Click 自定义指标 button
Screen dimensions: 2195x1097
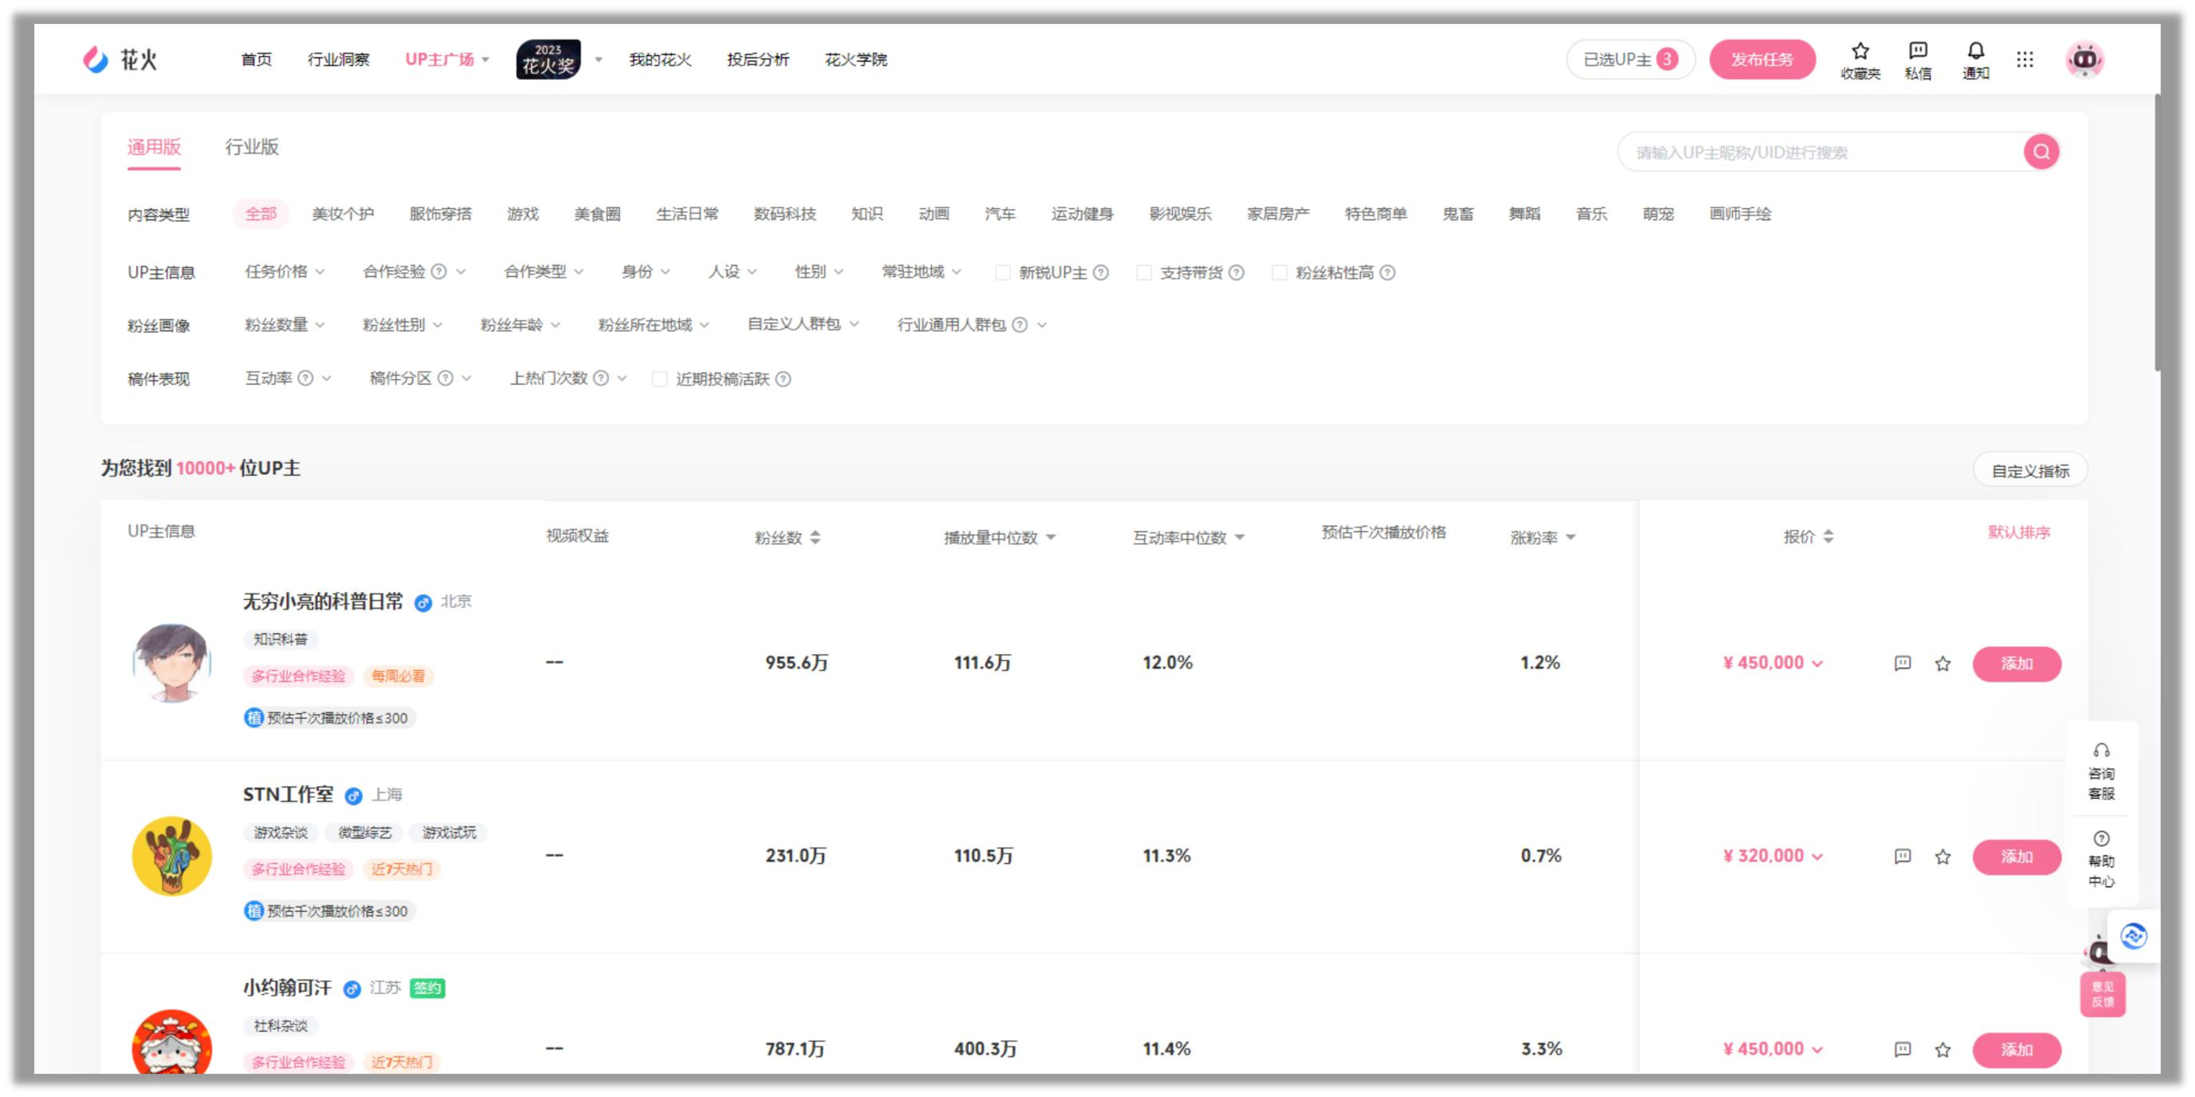pyautogui.click(x=2030, y=471)
